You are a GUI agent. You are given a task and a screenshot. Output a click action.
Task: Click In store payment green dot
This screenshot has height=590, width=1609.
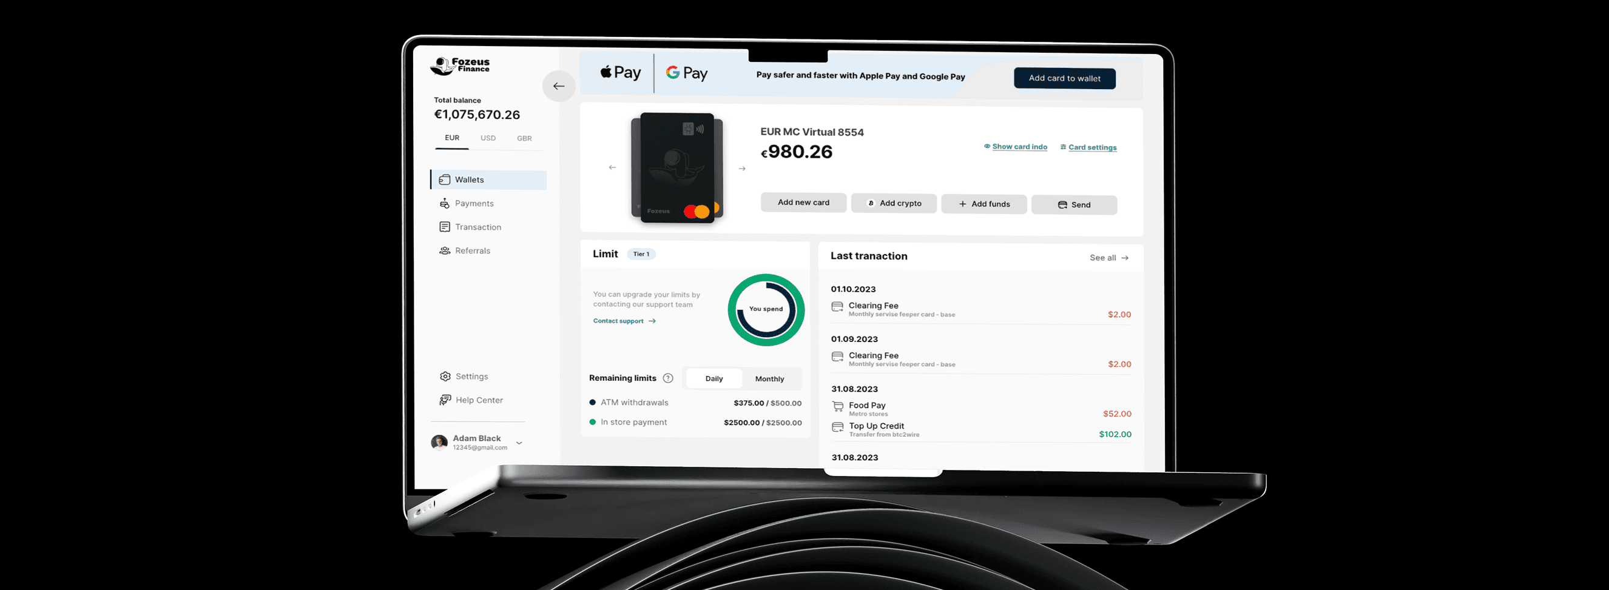point(592,422)
